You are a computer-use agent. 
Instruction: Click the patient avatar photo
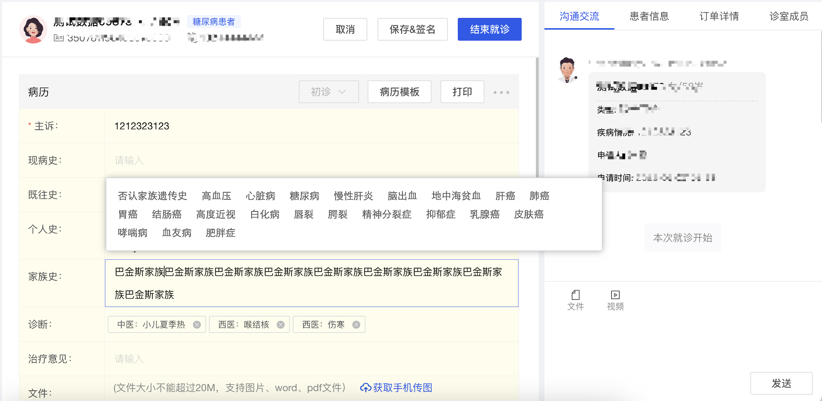[x=33, y=29]
